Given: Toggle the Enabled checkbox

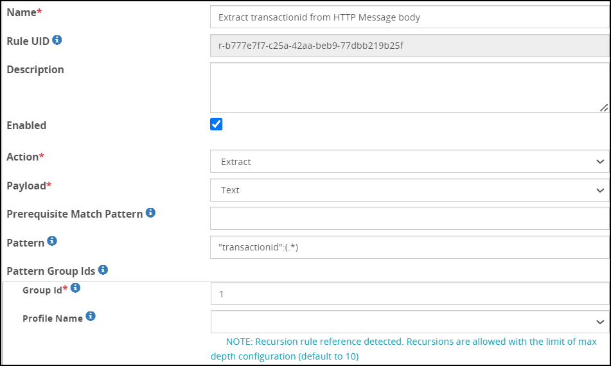Looking at the screenshot, I should click(217, 125).
